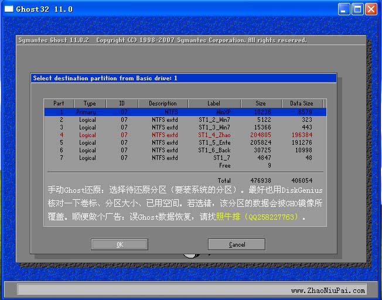Click data size value 10998
This screenshot has width=382, height=300.
[x=304, y=150]
